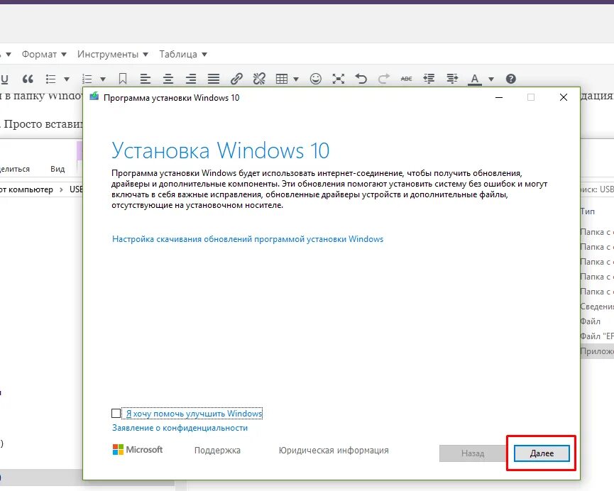Remove link using the broken chain icon

pyautogui.click(x=259, y=79)
